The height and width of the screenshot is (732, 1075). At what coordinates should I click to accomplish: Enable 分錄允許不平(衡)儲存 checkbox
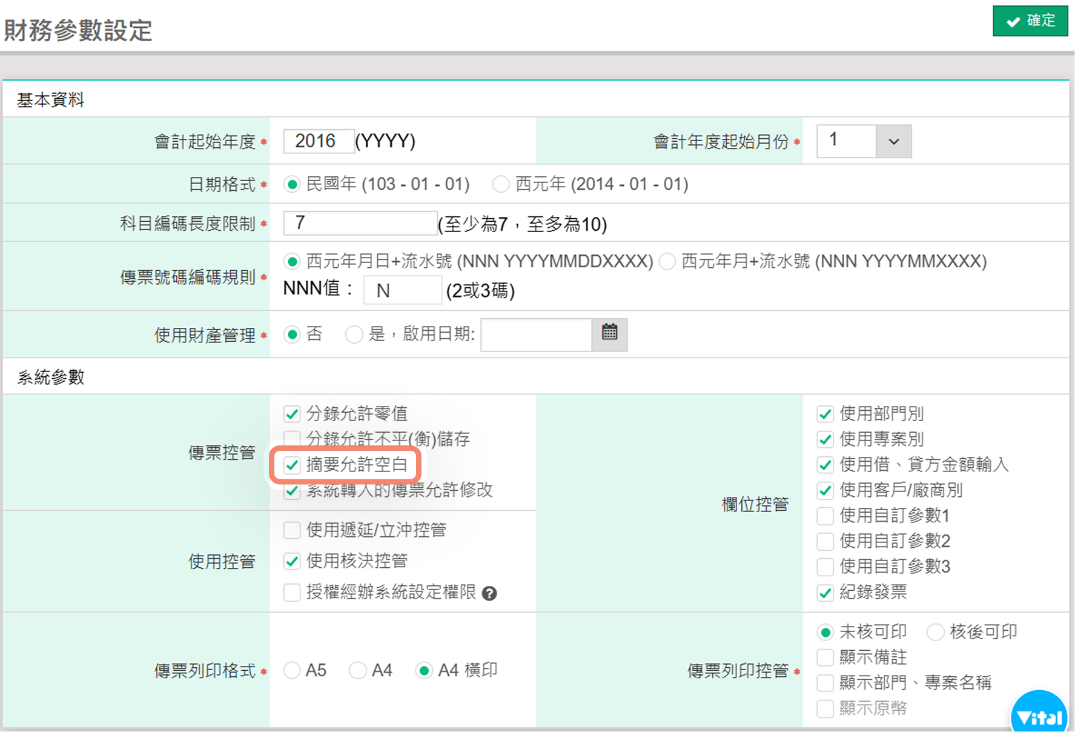(x=293, y=439)
